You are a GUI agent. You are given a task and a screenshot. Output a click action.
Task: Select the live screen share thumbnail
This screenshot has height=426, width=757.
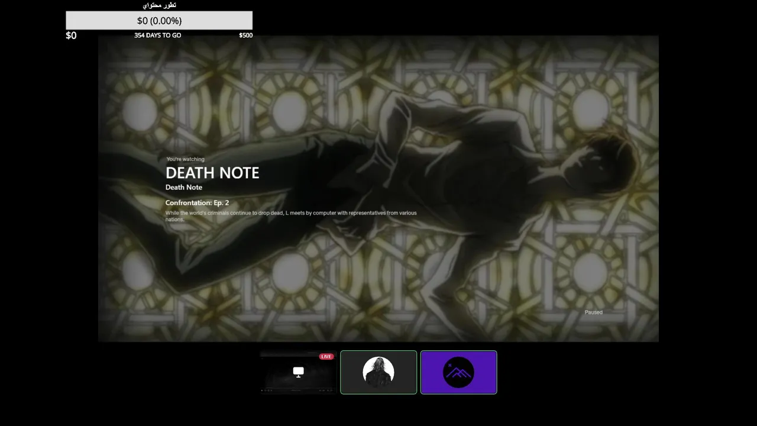click(x=299, y=372)
